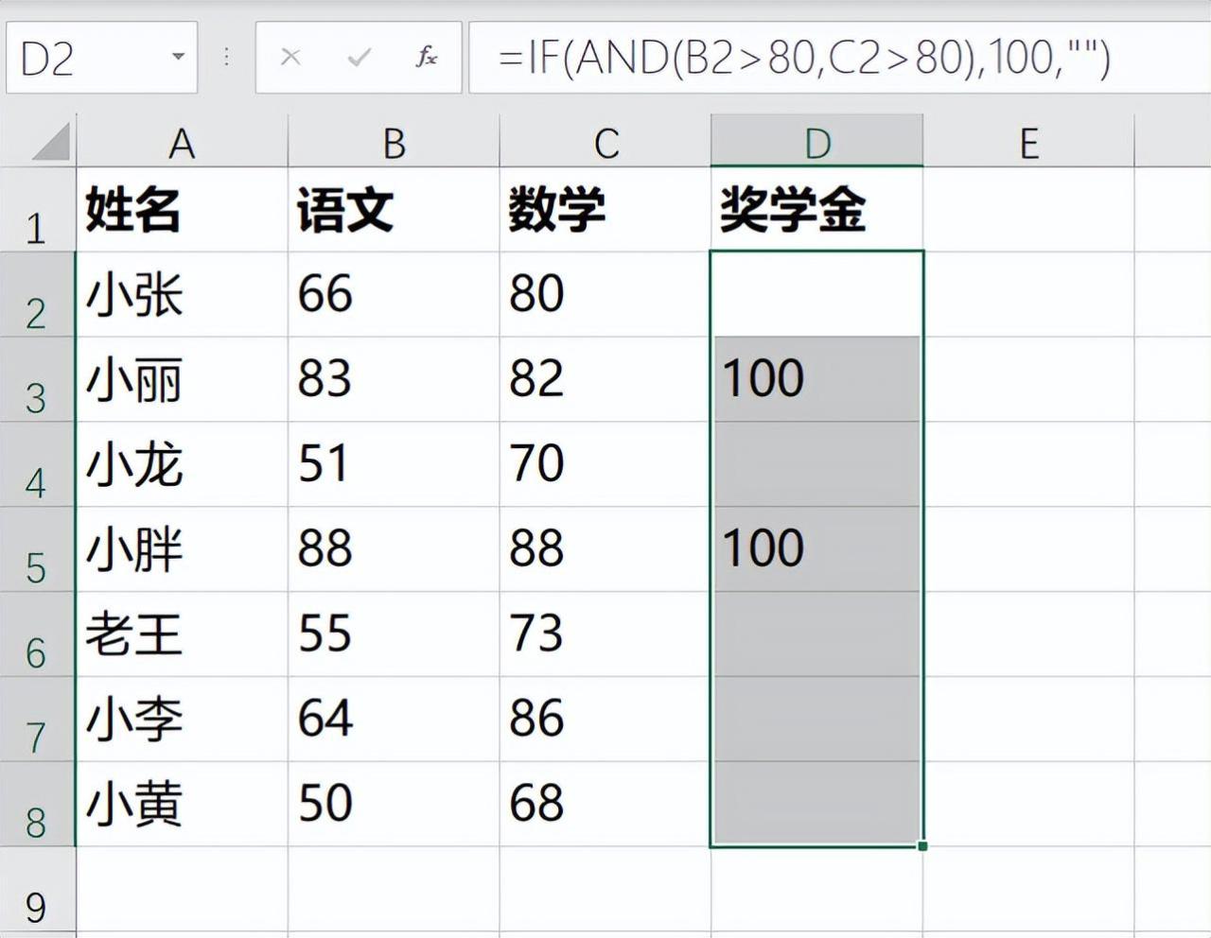Click the Select All corner triangle
This screenshot has width=1211, height=938.
[x=51, y=142]
